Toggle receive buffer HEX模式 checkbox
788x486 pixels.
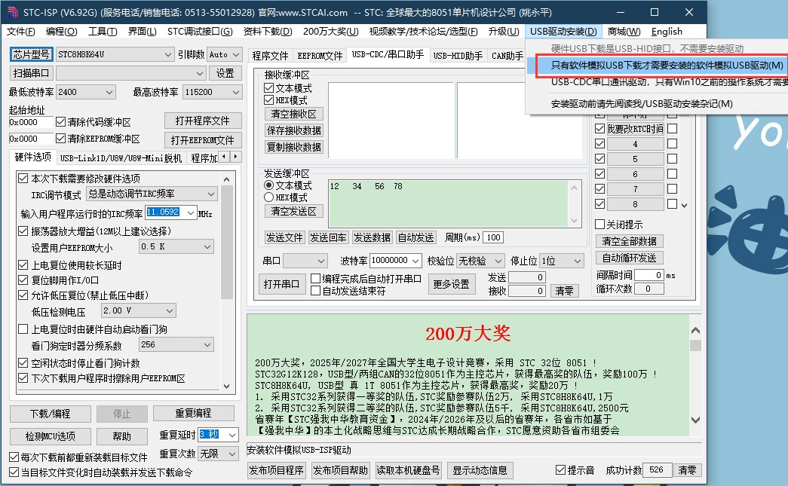click(269, 100)
